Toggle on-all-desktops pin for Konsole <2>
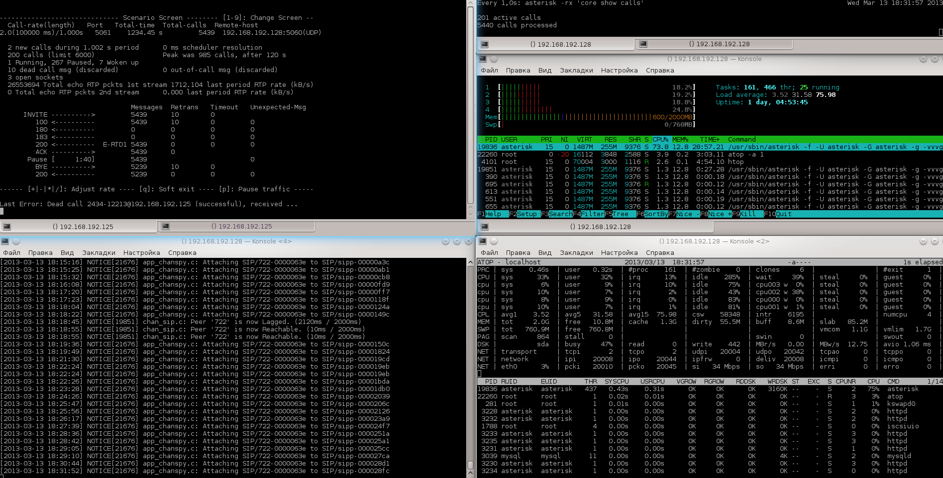The image size is (943, 478). 494,241
